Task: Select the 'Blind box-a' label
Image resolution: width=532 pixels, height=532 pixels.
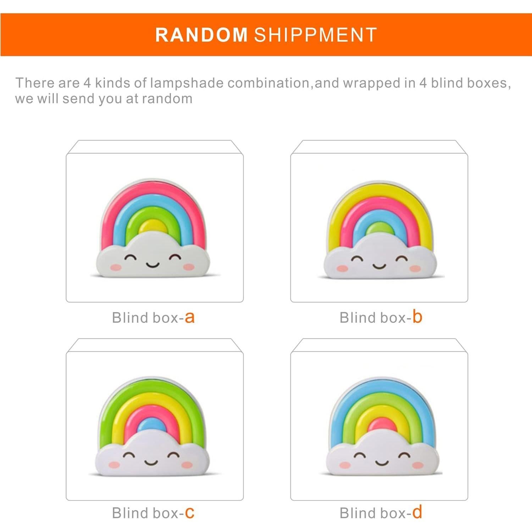Action: (x=153, y=317)
